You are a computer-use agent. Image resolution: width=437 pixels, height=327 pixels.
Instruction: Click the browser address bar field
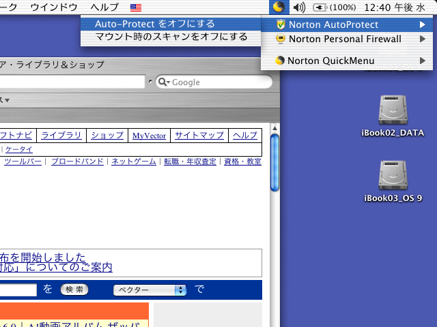coord(72,82)
